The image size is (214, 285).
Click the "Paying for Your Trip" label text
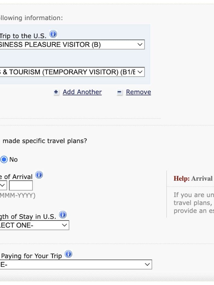[x=31, y=256]
